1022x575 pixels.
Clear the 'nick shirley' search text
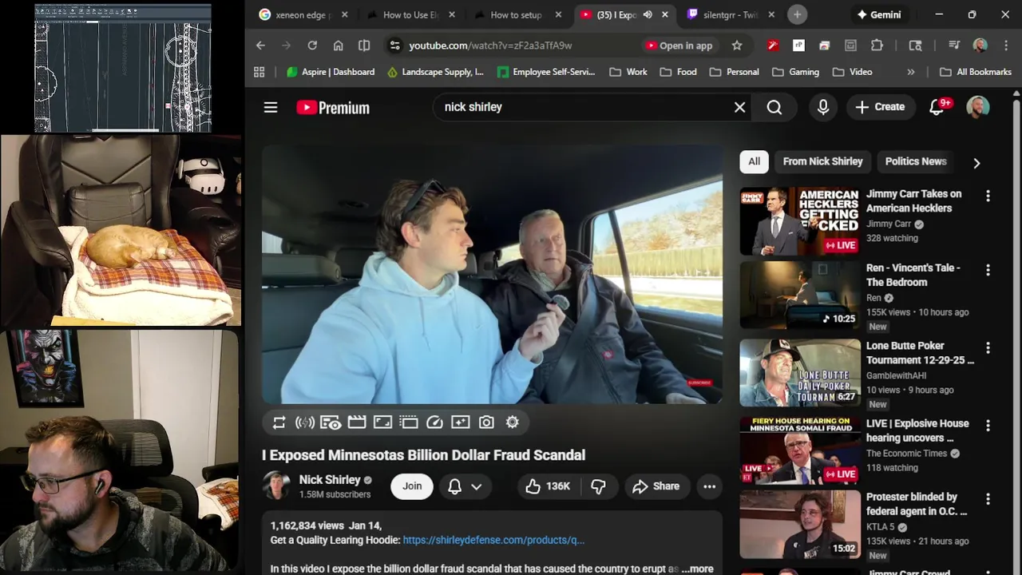pos(740,107)
